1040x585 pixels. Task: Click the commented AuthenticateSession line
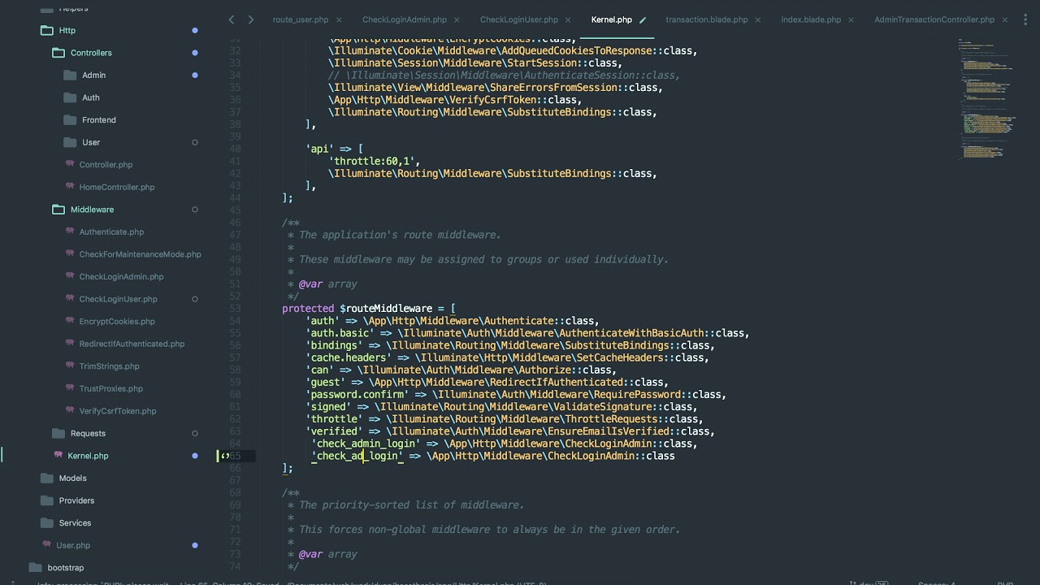coord(504,75)
